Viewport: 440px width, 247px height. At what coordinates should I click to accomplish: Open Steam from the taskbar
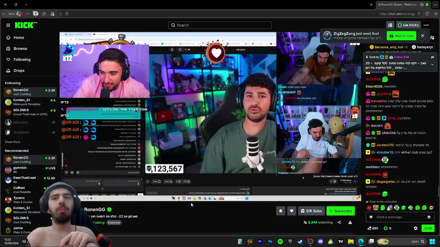(x=300, y=242)
